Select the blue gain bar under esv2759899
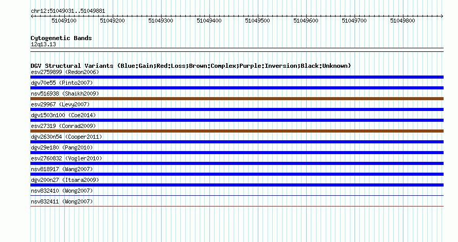 [237, 77]
